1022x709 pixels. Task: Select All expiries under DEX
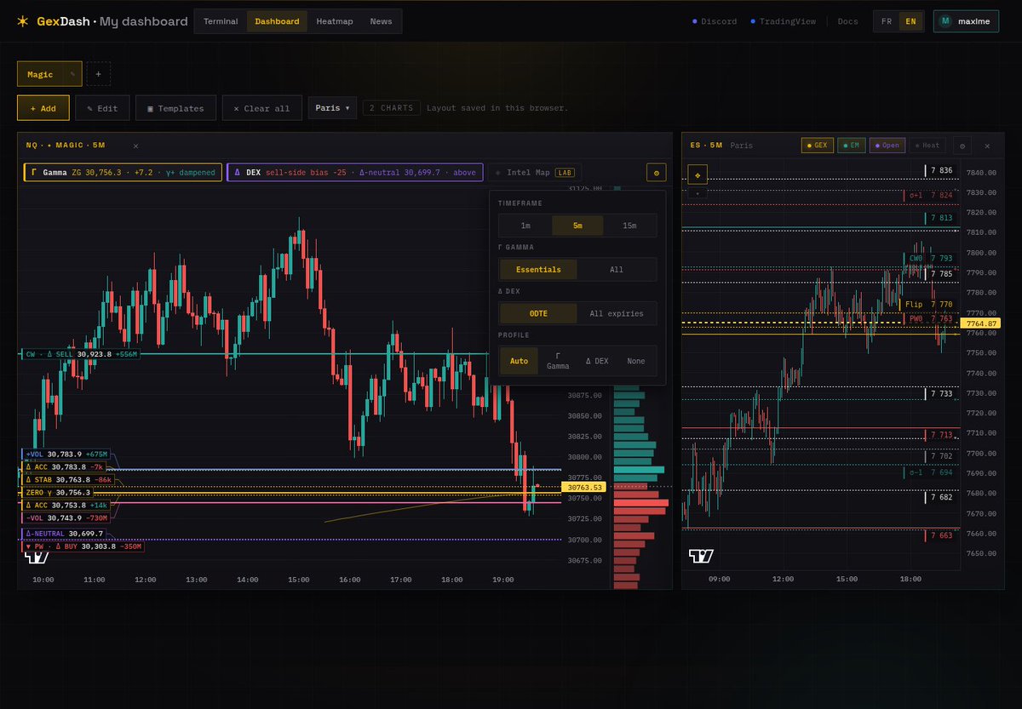click(x=617, y=314)
